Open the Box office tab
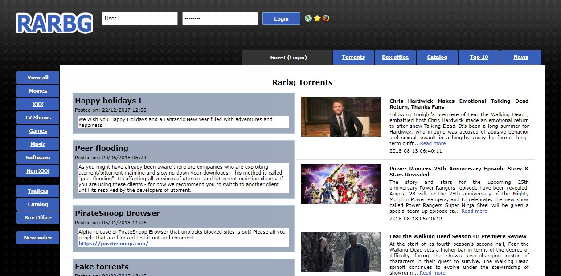 tap(395, 57)
